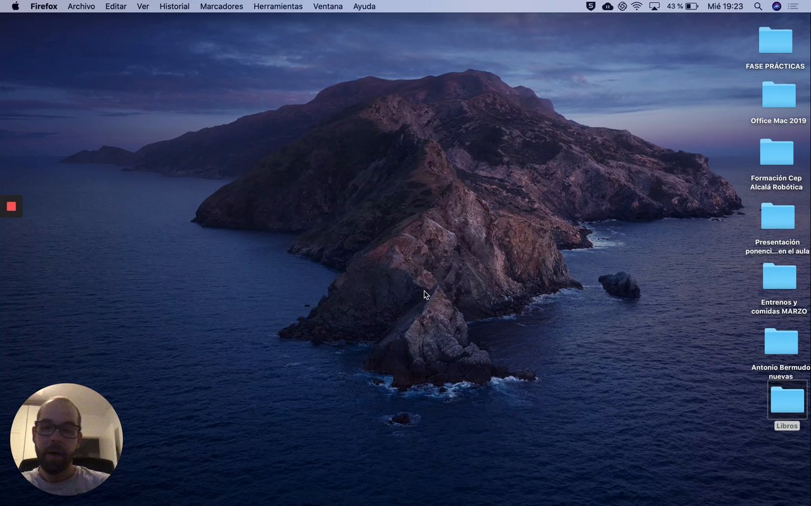Open the AirPlay display menu

click(x=655, y=6)
